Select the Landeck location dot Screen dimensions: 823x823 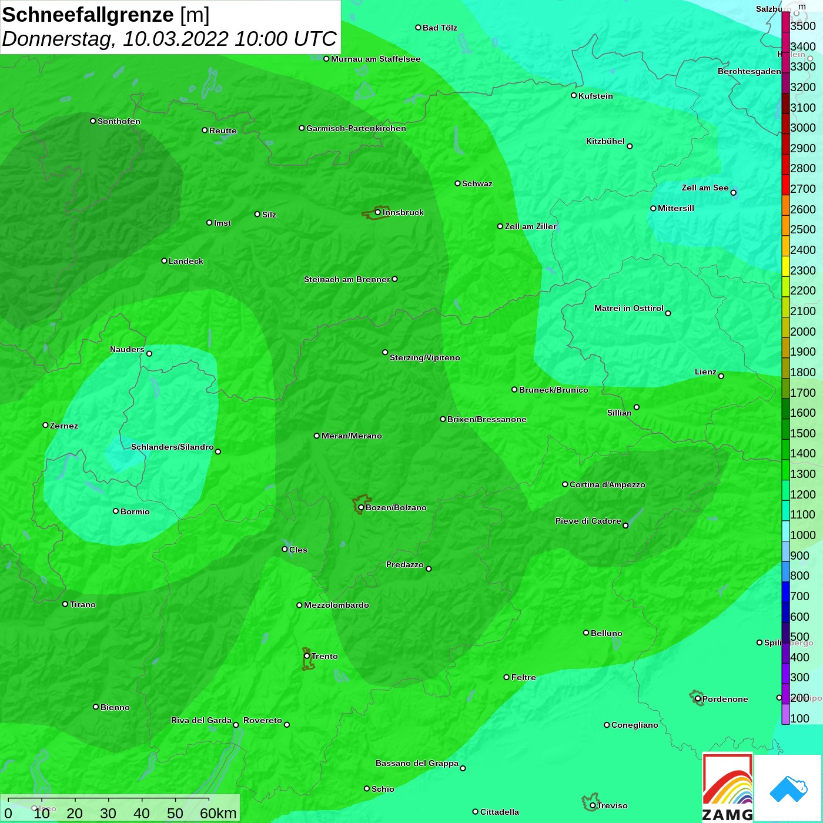click(164, 261)
